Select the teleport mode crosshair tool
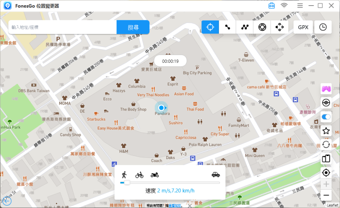 pos(210,27)
